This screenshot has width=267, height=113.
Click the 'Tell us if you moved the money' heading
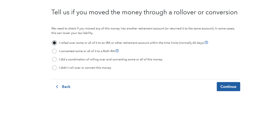(144, 13)
